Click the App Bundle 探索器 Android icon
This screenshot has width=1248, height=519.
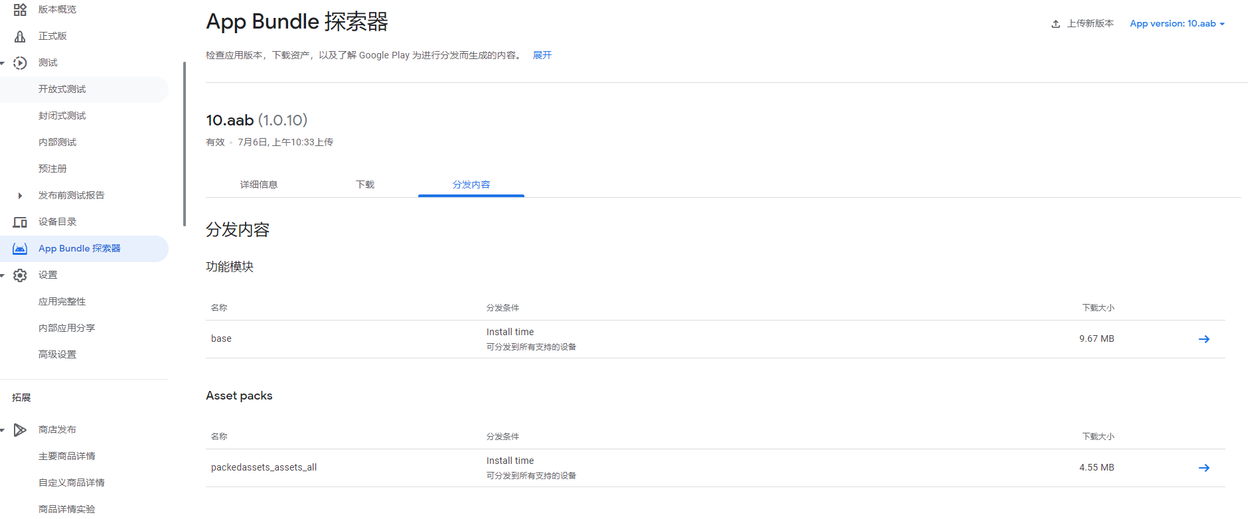[20, 248]
